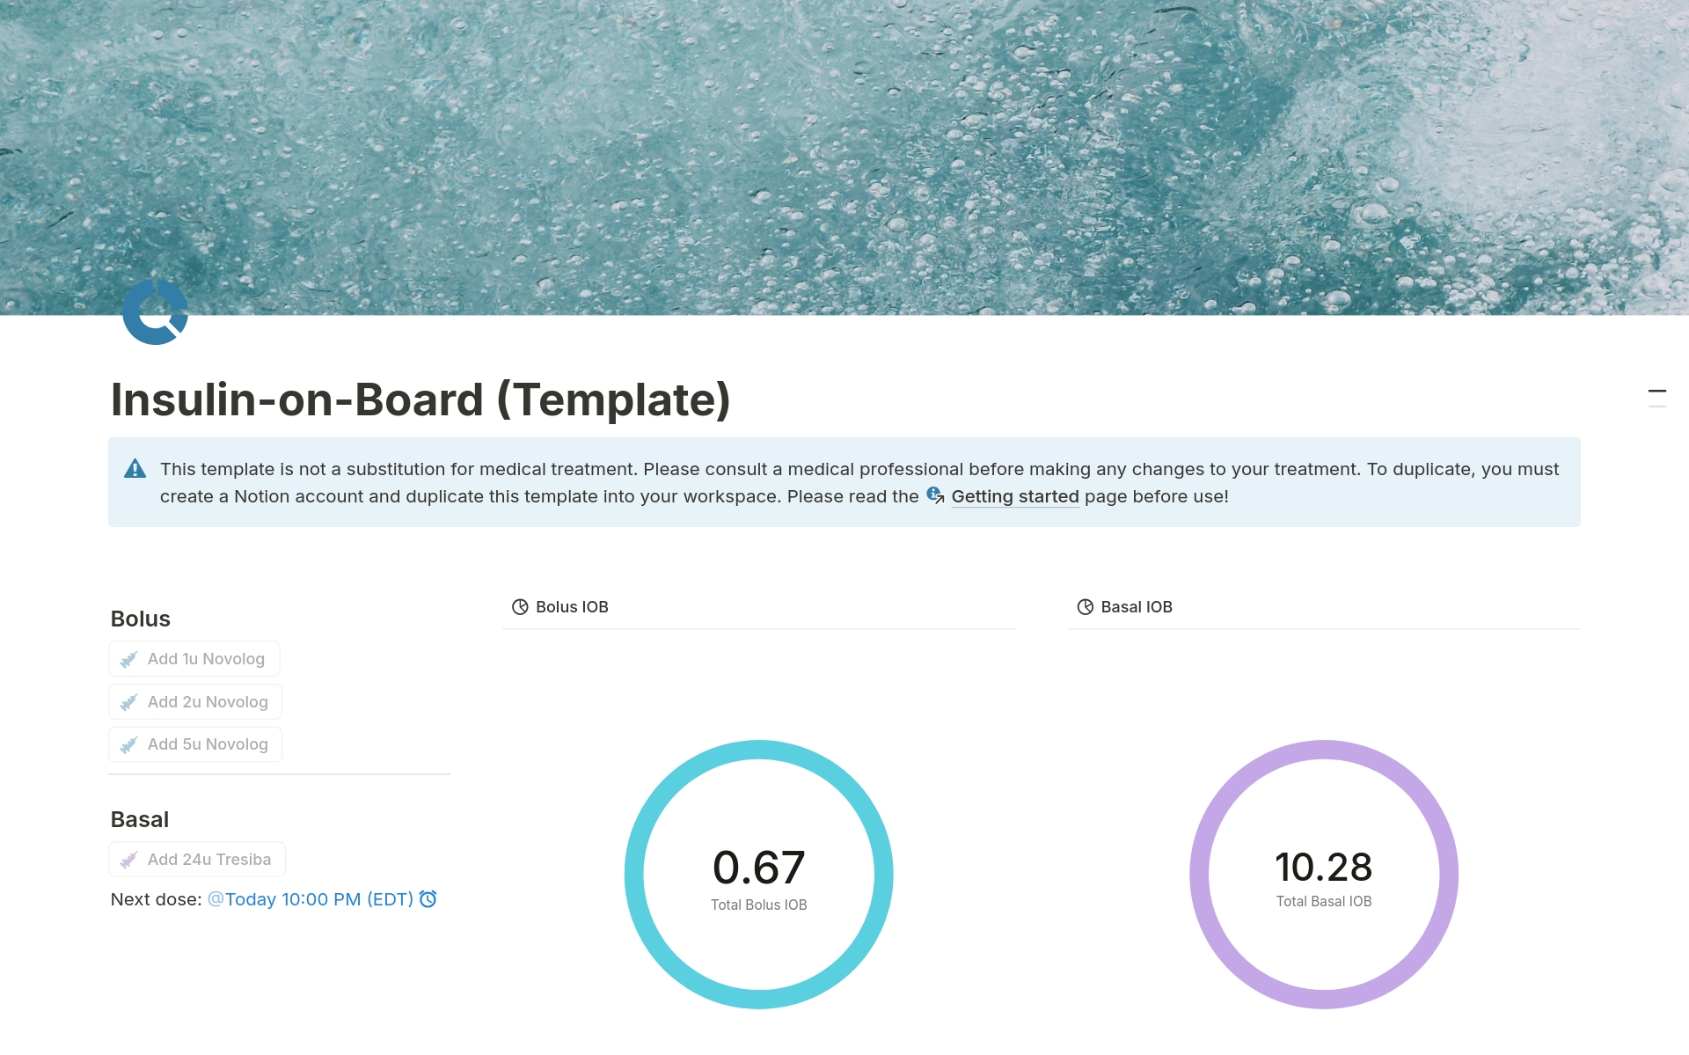Click the circular page logo above the title
This screenshot has height=1055, width=1689.
pos(155,311)
